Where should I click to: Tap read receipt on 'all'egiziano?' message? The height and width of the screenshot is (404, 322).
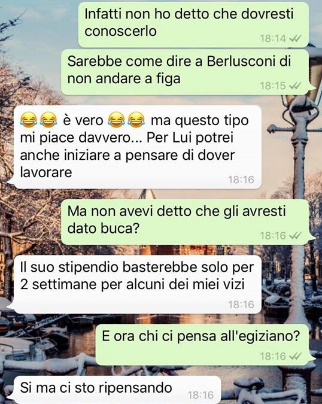(x=295, y=356)
